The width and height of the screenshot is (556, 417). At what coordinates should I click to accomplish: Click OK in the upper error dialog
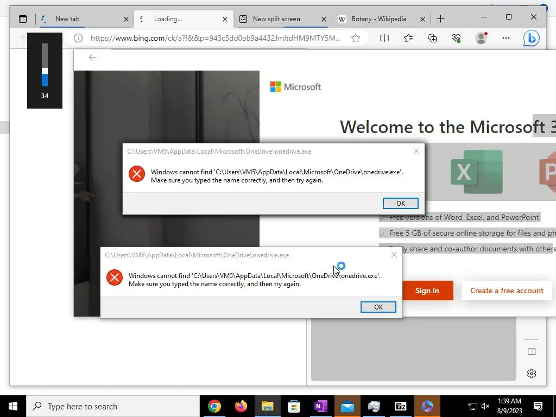click(x=401, y=203)
